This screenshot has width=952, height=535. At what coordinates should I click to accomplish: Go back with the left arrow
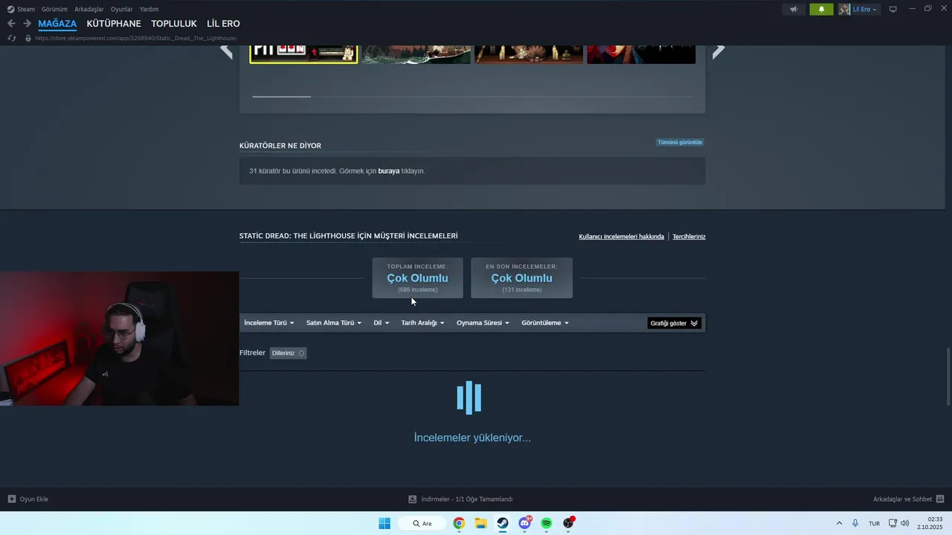pyautogui.click(x=11, y=24)
